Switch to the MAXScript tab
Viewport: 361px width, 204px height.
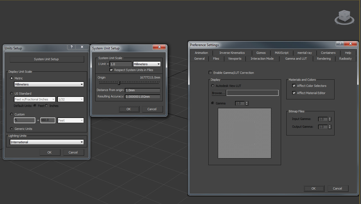(282, 53)
